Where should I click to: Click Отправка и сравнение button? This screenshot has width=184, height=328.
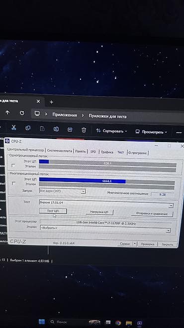[152, 214]
